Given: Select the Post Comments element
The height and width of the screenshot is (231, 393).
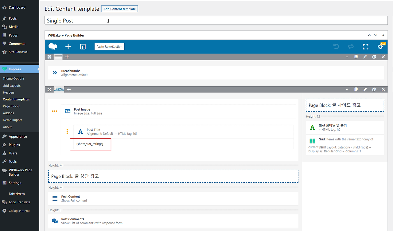Looking at the screenshot, I should tap(173, 221).
